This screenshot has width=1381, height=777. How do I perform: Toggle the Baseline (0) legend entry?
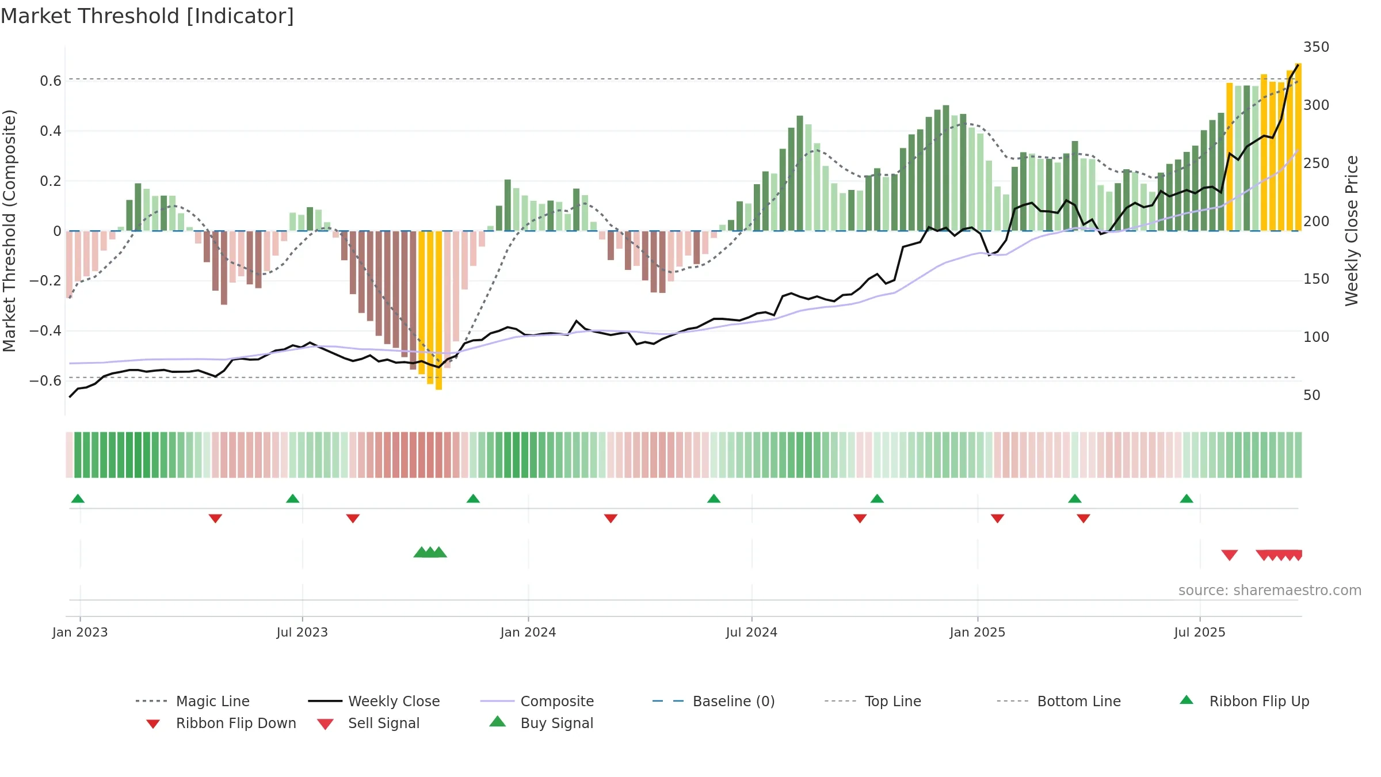click(x=714, y=701)
